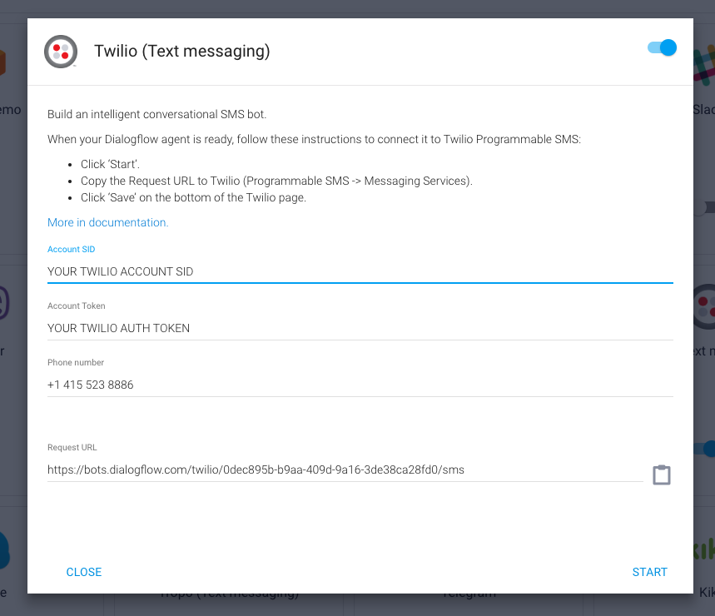Close the Twilio dialog with CLOSE button
The width and height of the screenshot is (715, 616).
coord(84,572)
